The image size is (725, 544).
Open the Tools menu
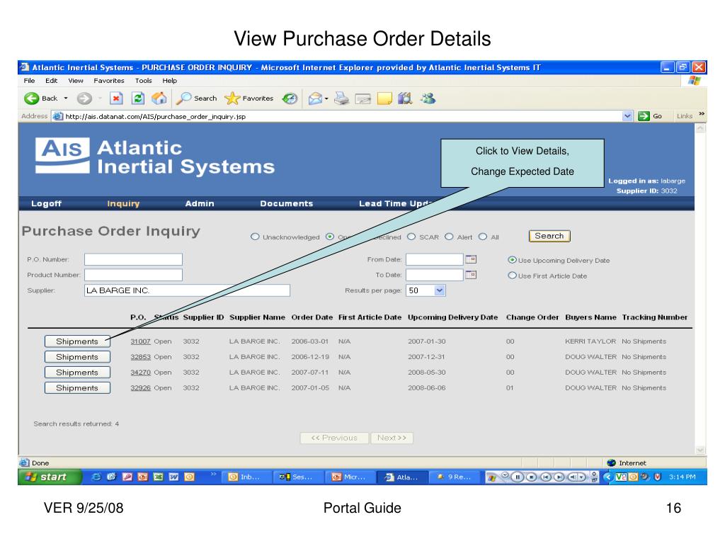143,81
